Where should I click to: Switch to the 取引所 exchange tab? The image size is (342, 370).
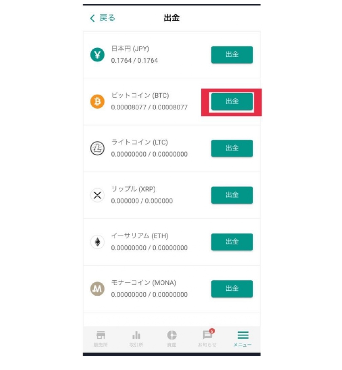coord(136,339)
